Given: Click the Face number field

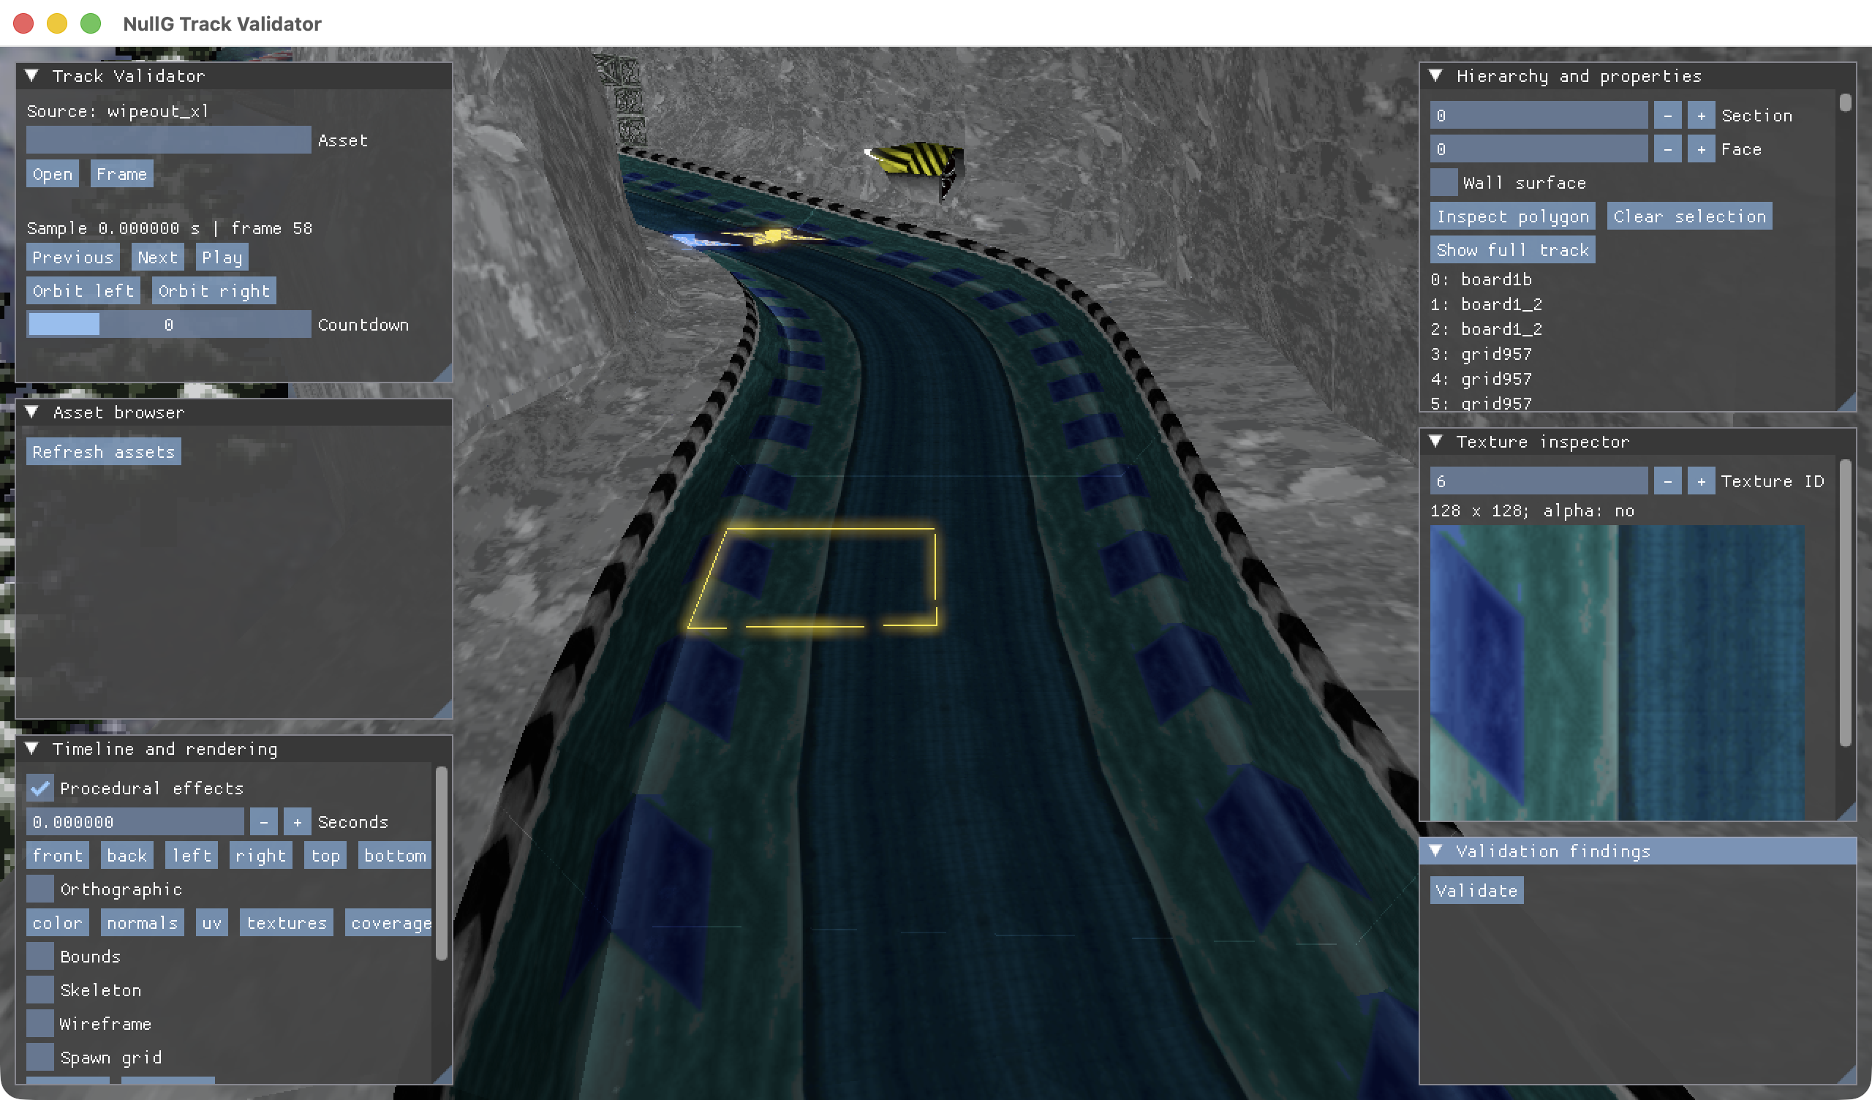Looking at the screenshot, I should coord(1539,149).
